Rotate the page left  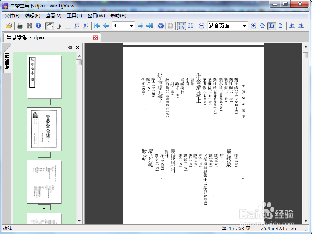(292, 26)
